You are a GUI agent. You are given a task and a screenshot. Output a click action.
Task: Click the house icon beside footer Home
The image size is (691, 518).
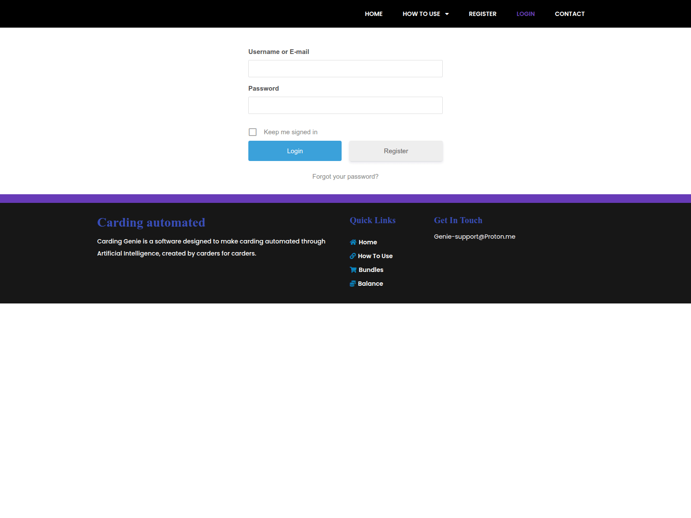[x=353, y=242]
